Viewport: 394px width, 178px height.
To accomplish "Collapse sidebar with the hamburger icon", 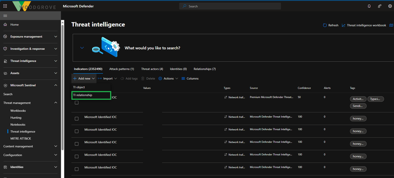I will (x=5, y=16).
